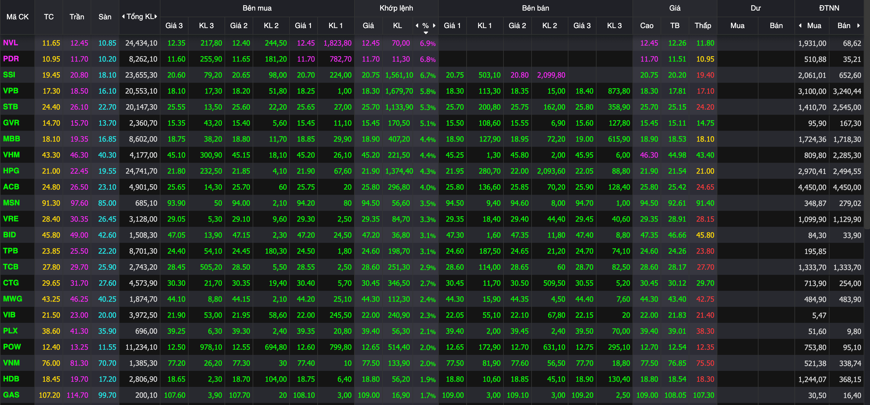The width and height of the screenshot is (870, 405).
Task: Open the PLX stock ticker
Action: 11,331
